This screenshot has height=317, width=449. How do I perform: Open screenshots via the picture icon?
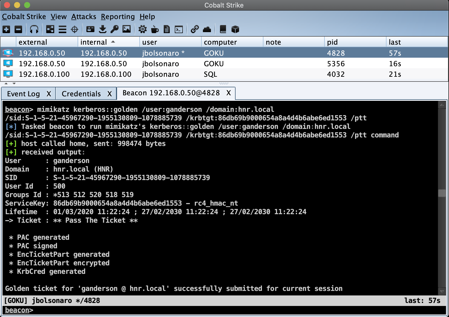click(127, 29)
